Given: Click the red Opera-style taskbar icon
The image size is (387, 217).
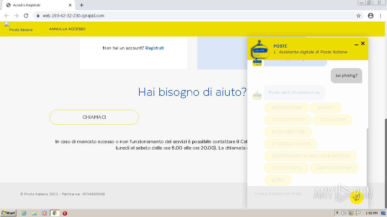Looking at the screenshot, I should 65,213.
